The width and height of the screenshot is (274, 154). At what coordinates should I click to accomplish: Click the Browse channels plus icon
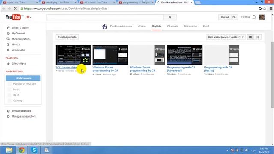(x=8, y=111)
